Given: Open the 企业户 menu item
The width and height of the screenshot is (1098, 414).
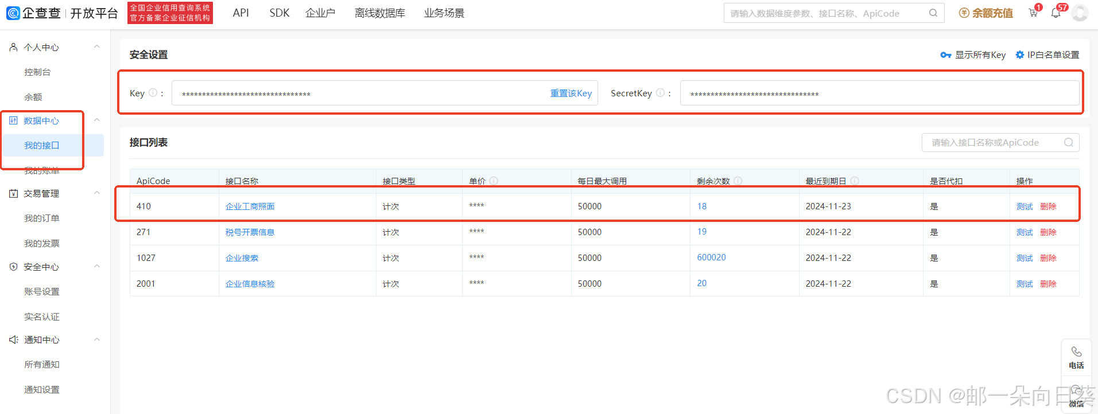Looking at the screenshot, I should coord(320,13).
